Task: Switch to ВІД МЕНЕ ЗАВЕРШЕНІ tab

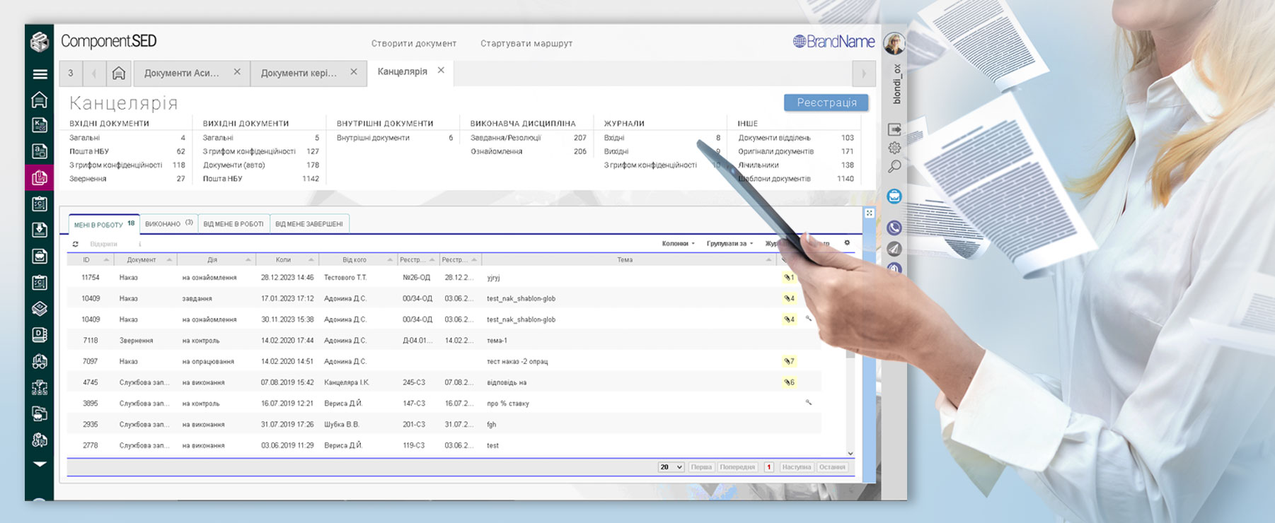Action: (308, 224)
